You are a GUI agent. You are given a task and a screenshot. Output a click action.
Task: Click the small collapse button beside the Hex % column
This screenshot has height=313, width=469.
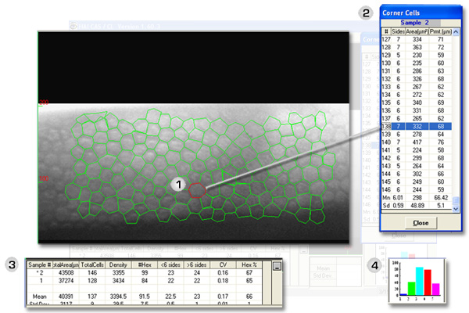[277, 266]
